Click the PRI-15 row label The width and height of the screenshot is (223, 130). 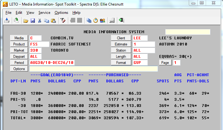click(x=18, y=99)
